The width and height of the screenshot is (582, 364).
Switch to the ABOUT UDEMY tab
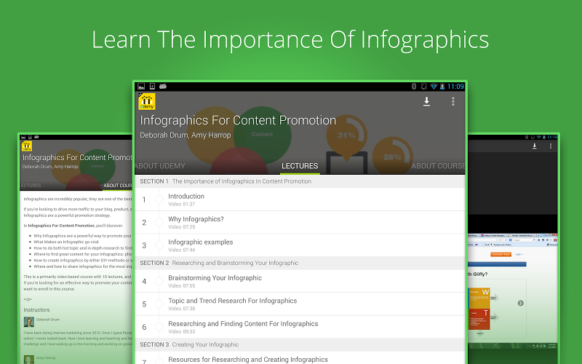[x=160, y=166]
